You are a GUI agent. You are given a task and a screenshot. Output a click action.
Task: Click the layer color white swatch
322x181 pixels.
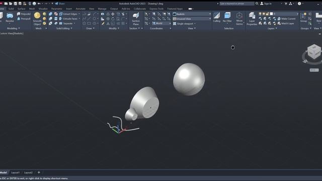point(271,14)
